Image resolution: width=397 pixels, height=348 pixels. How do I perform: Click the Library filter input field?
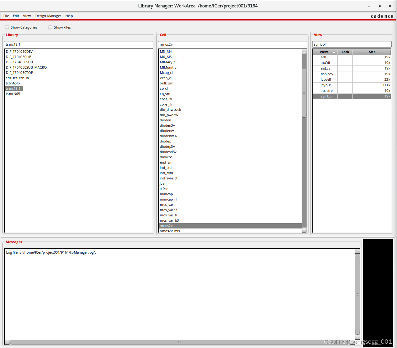(79, 44)
